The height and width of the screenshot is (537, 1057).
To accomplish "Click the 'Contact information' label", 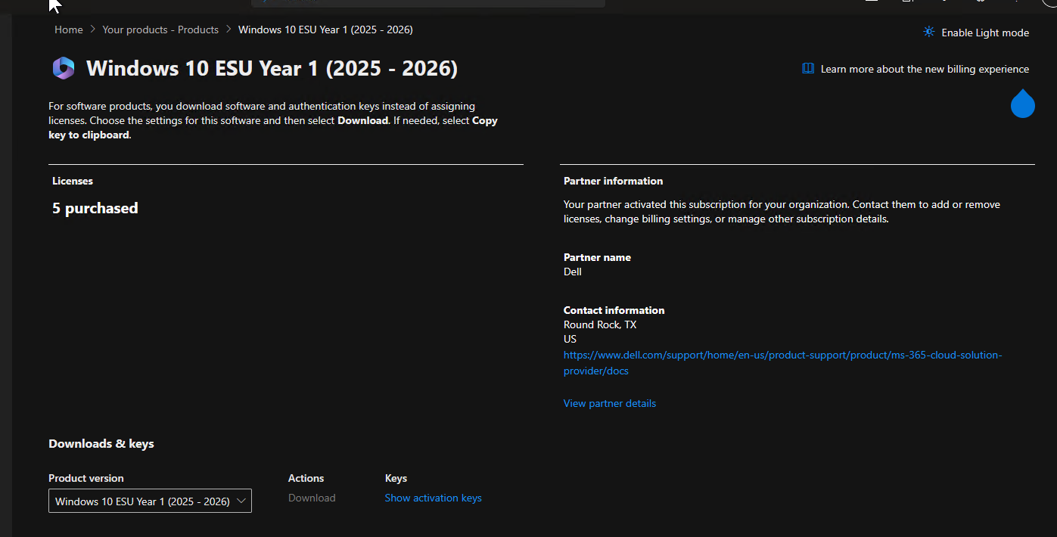I will click(x=614, y=310).
